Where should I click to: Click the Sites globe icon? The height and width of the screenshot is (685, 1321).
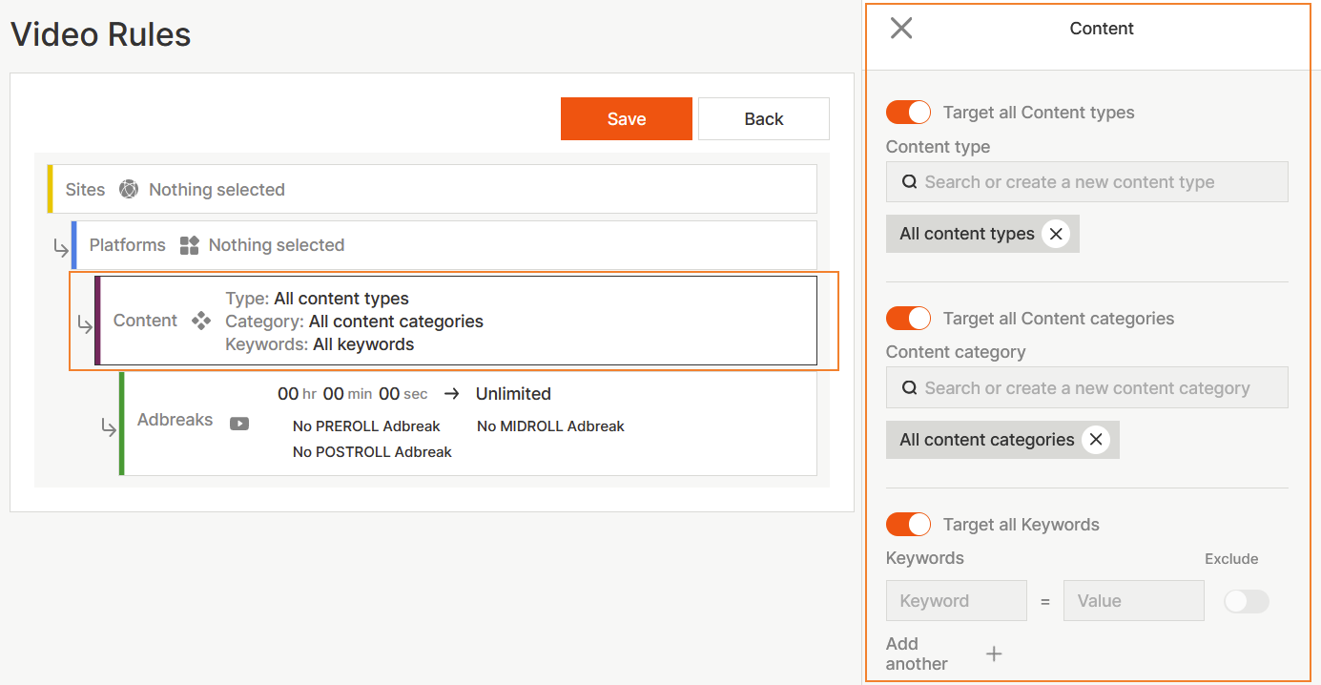[129, 189]
